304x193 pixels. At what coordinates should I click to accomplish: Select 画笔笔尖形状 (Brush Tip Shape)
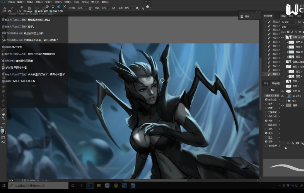click(272, 95)
